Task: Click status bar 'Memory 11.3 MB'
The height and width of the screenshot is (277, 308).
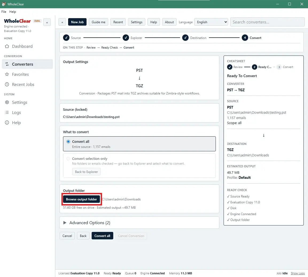Action: [x=181, y=273]
